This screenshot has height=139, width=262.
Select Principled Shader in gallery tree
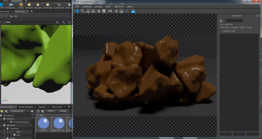(21, 122)
